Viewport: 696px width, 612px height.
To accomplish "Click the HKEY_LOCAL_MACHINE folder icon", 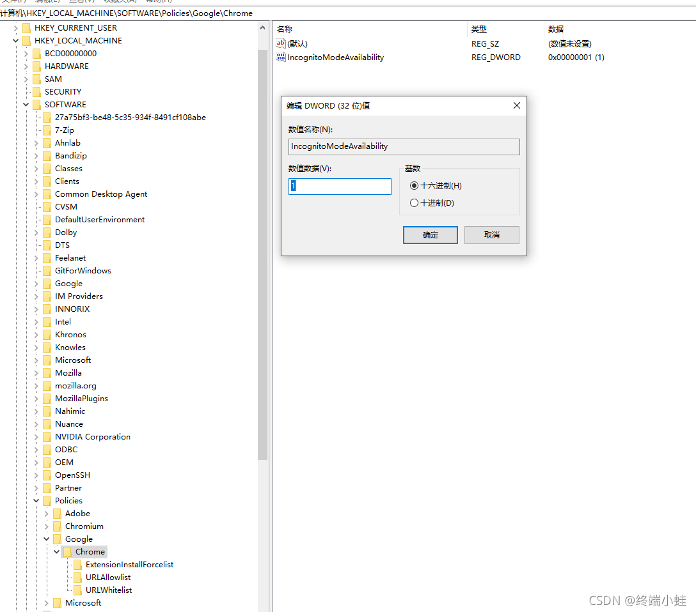I will pyautogui.click(x=27, y=41).
